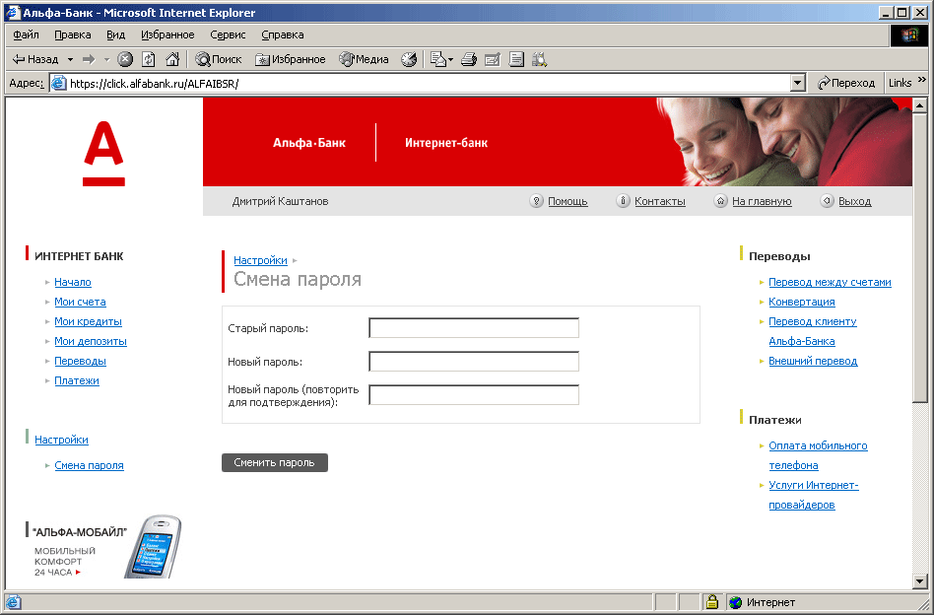Open Услуги Интернет-провайдеров link

[814, 495]
